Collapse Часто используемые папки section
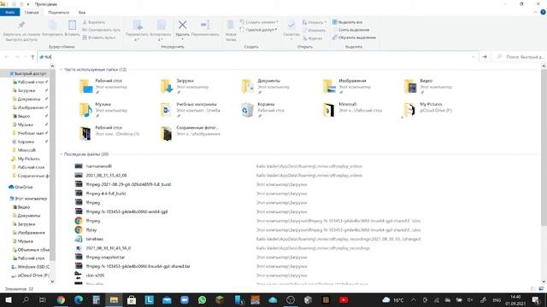Screen dimensions: 547x307 tap(61, 70)
